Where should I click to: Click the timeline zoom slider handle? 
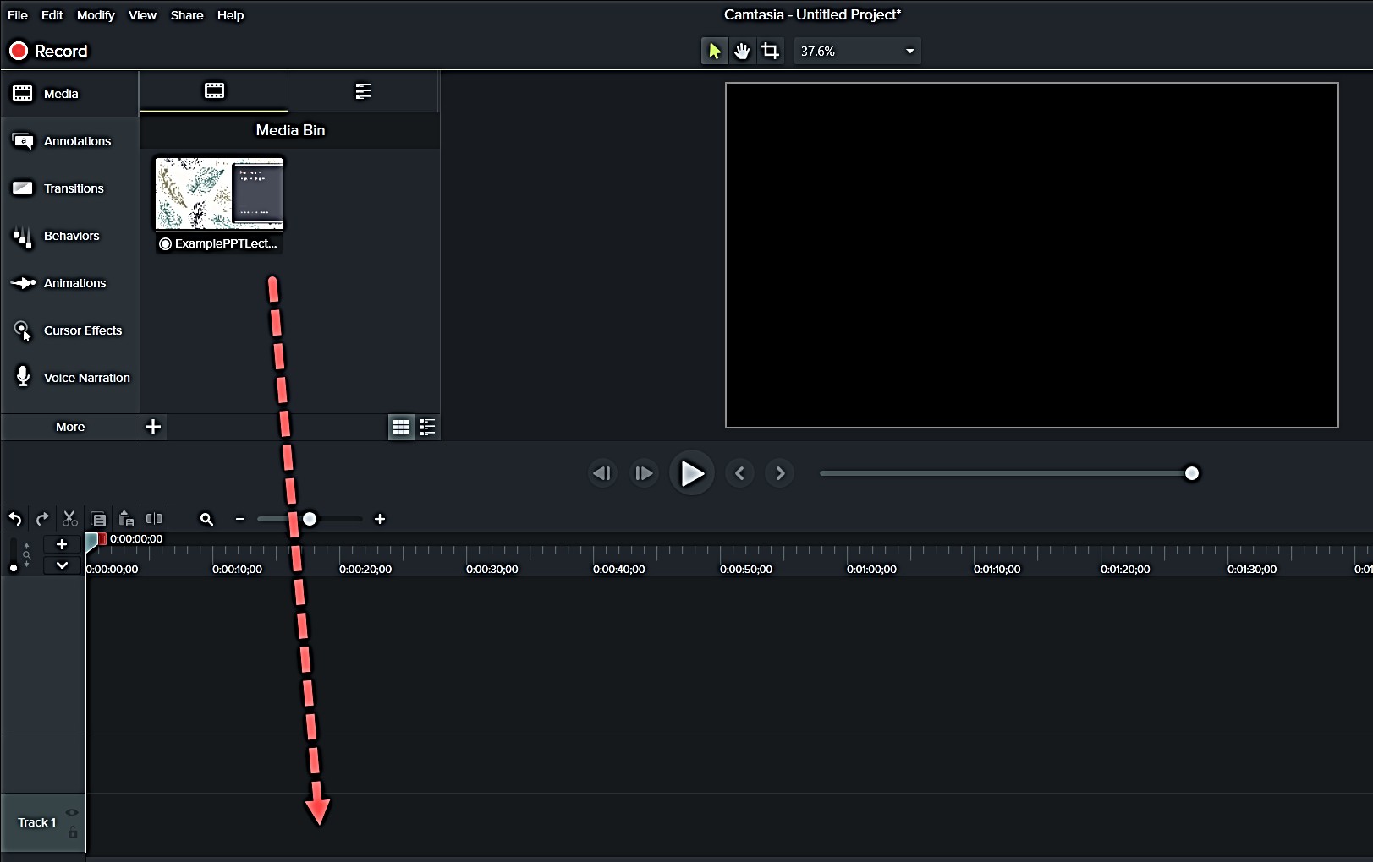pos(310,519)
